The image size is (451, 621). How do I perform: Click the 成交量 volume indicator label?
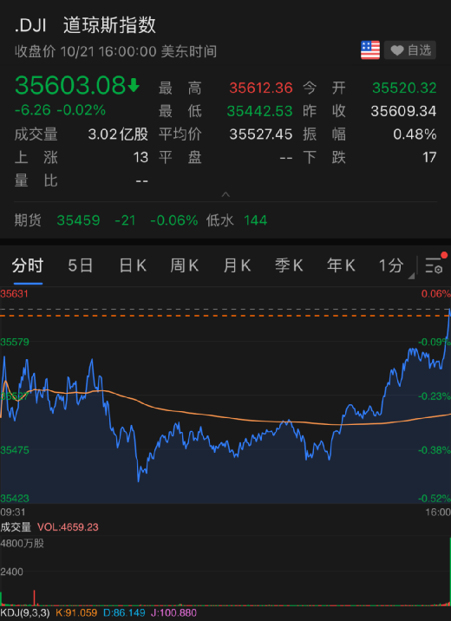pyautogui.click(x=16, y=527)
